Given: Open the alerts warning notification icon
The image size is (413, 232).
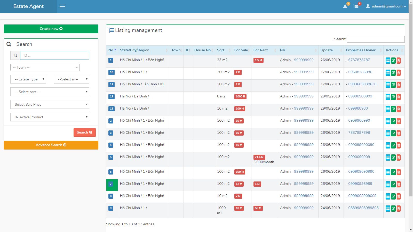Looking at the screenshot, I should (x=345, y=6).
